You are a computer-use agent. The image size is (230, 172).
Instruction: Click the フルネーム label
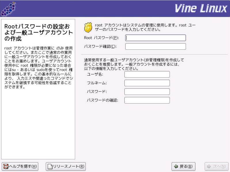click(x=97, y=83)
